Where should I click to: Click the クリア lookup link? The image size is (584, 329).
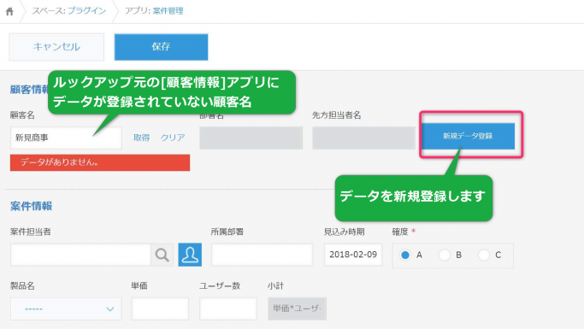(173, 138)
